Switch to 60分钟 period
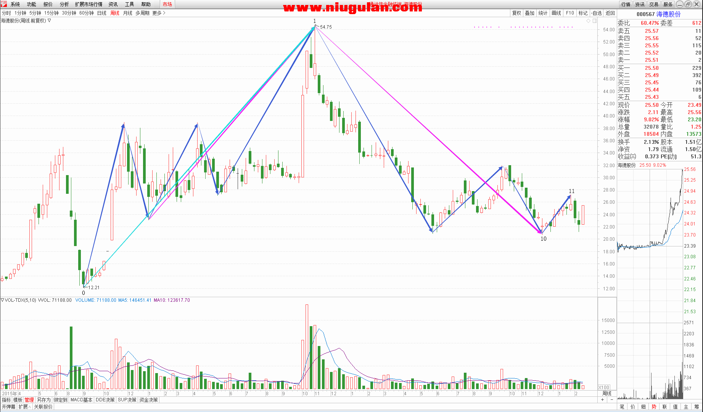This screenshot has height=412, width=703. [x=87, y=13]
